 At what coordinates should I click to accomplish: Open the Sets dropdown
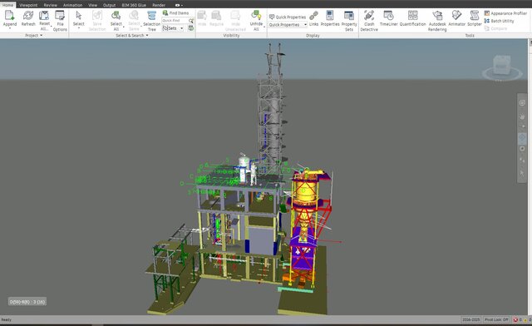[173, 28]
